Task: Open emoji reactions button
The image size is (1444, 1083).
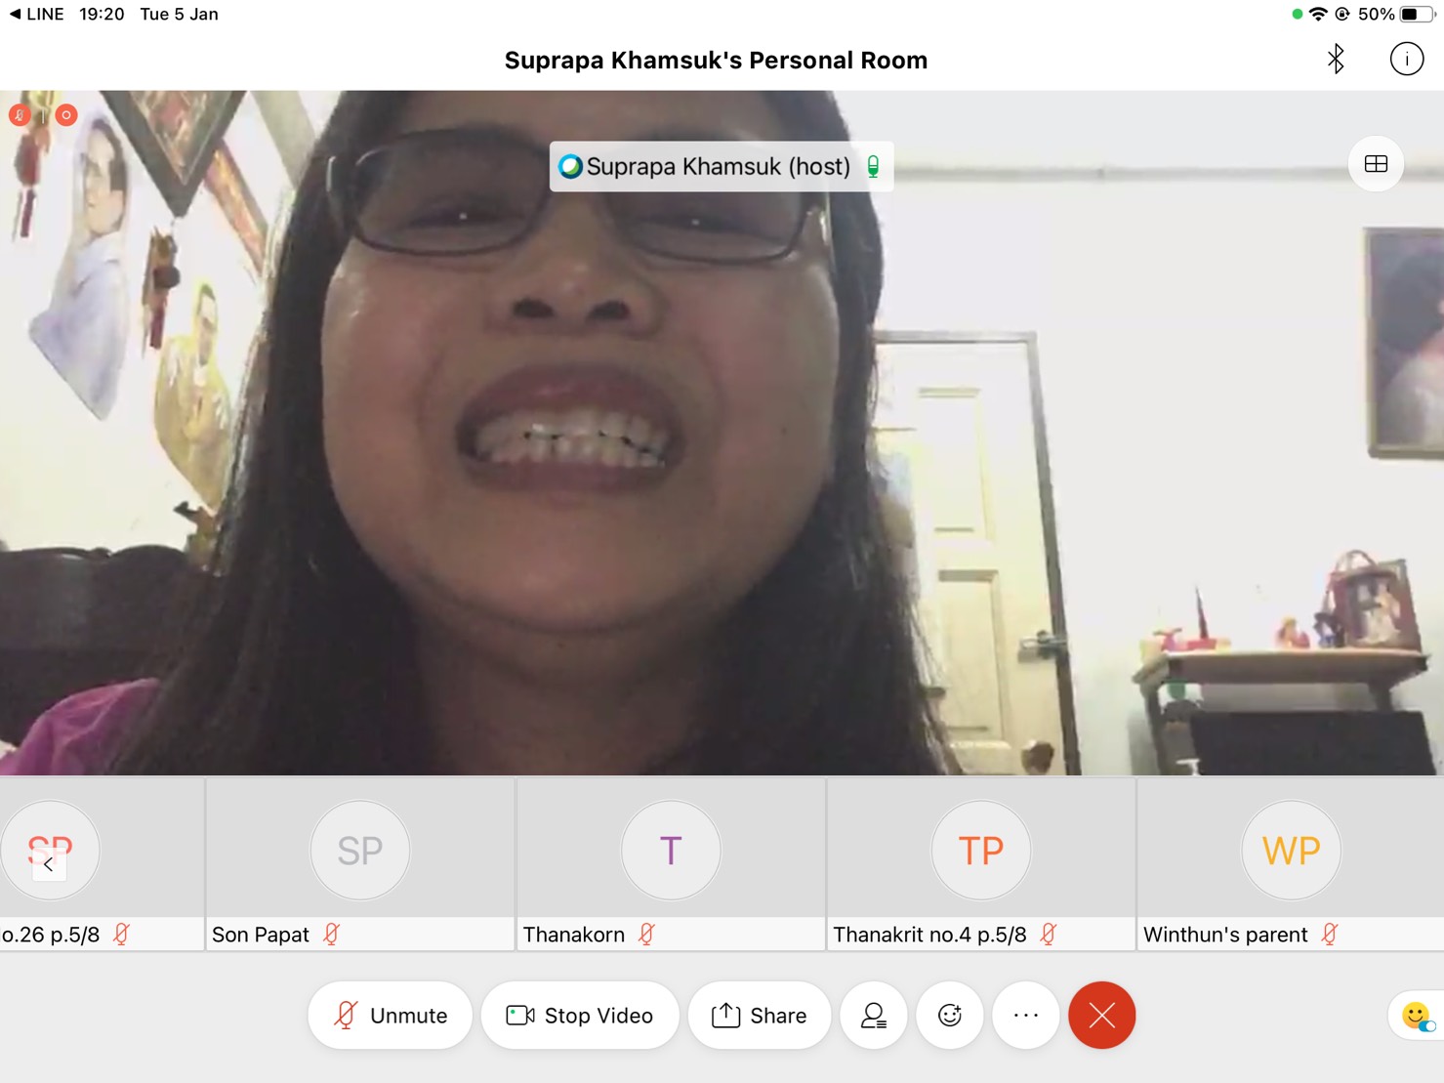Action: [950, 1016]
